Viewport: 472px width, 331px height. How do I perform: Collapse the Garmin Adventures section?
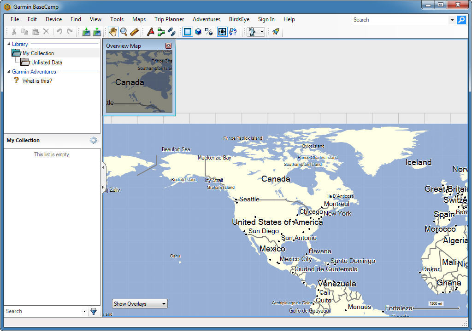(9, 71)
